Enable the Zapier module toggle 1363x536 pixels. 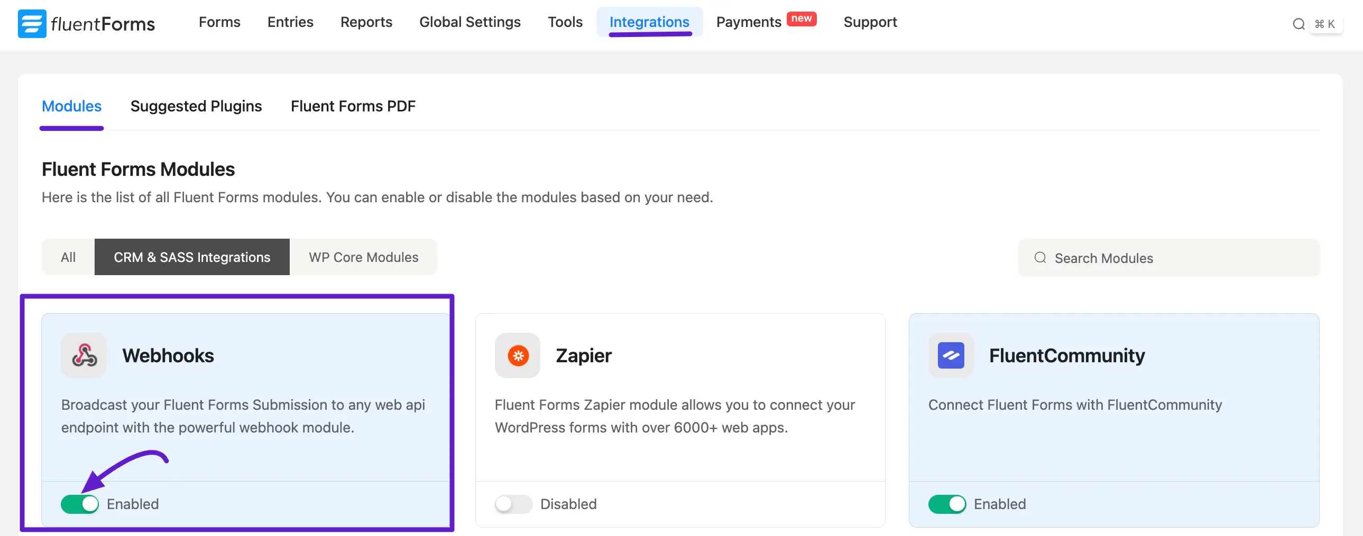point(513,504)
